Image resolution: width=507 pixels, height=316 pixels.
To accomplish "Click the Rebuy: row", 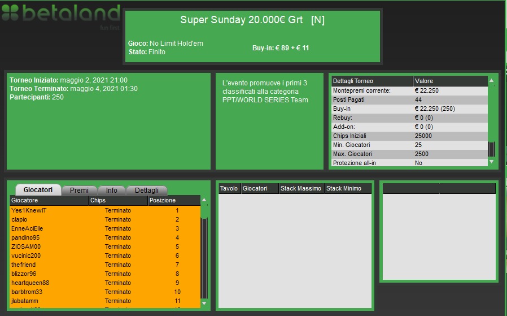I will coord(410,118).
